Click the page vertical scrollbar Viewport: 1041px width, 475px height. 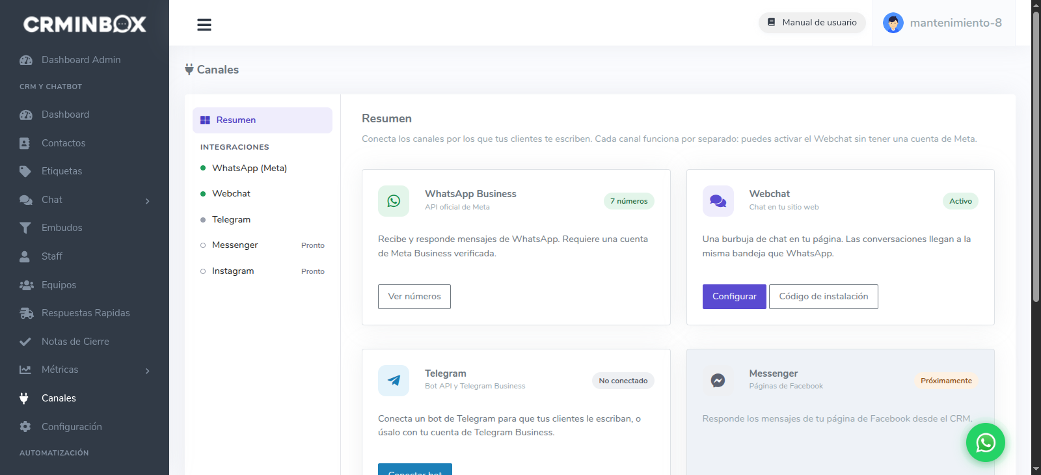(x=1036, y=156)
